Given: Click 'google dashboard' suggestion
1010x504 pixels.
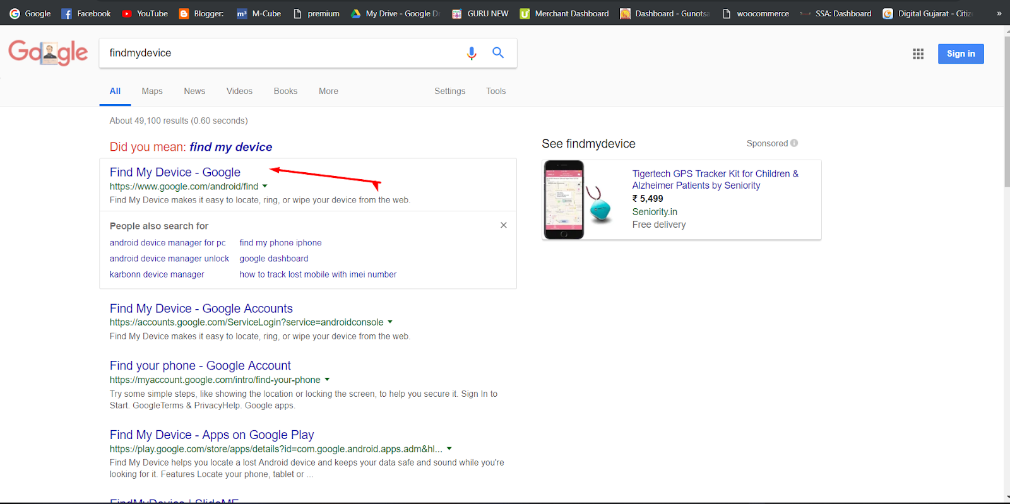Looking at the screenshot, I should point(274,259).
